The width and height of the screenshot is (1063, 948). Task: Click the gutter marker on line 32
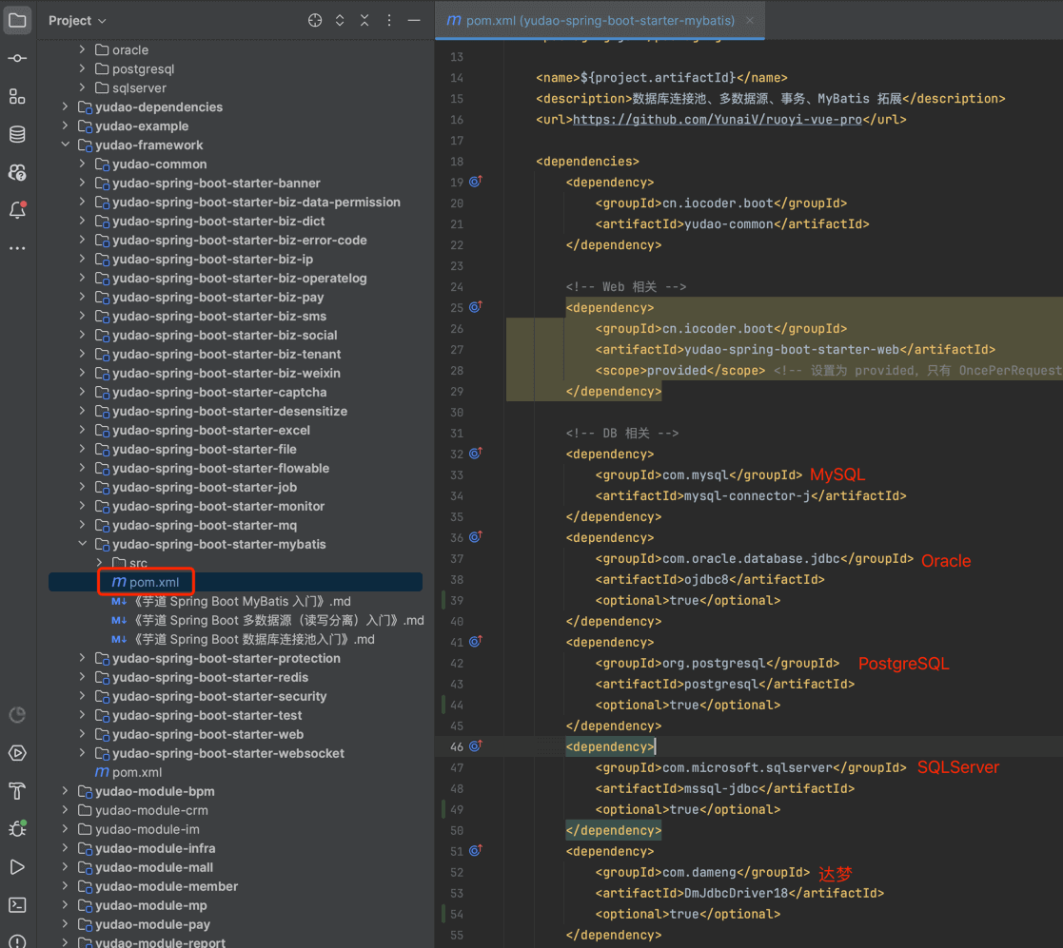click(475, 454)
